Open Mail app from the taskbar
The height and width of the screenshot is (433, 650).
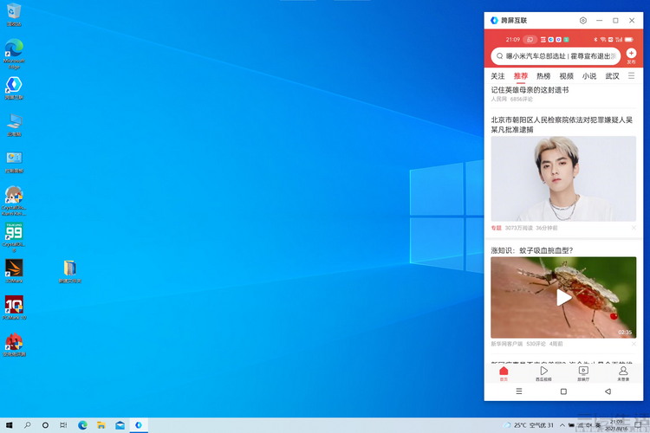(120, 425)
